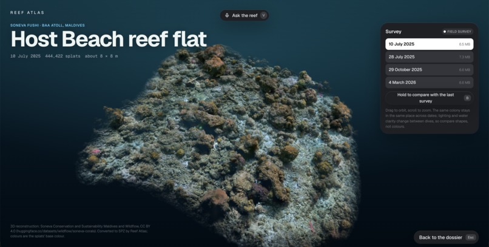Click the 'Drag to orbit, scroll to zoom' help text

coord(428,118)
